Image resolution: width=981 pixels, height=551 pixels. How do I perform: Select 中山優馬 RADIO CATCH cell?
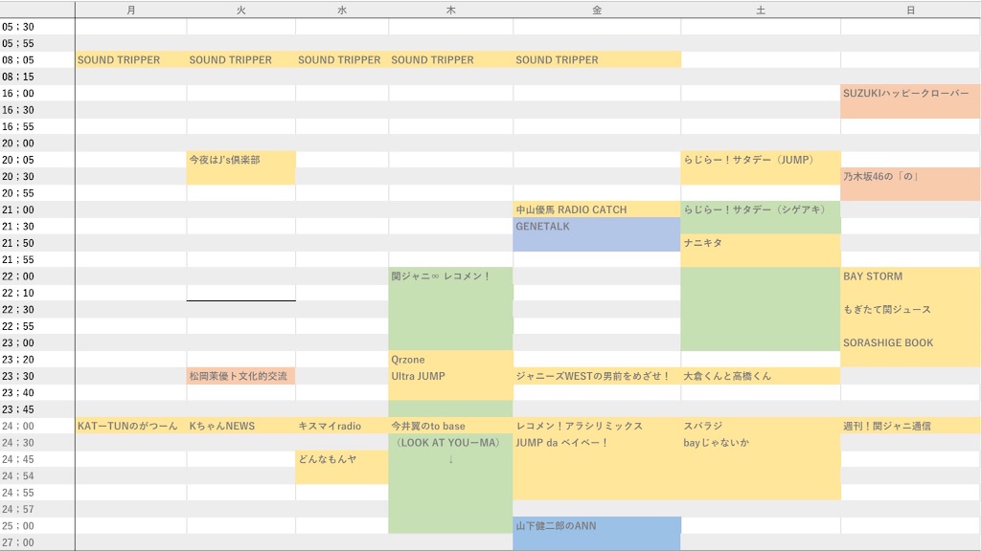coord(597,209)
